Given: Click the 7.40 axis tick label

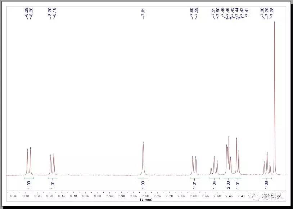Looking at the screenshot, I should (x=241, y=196).
